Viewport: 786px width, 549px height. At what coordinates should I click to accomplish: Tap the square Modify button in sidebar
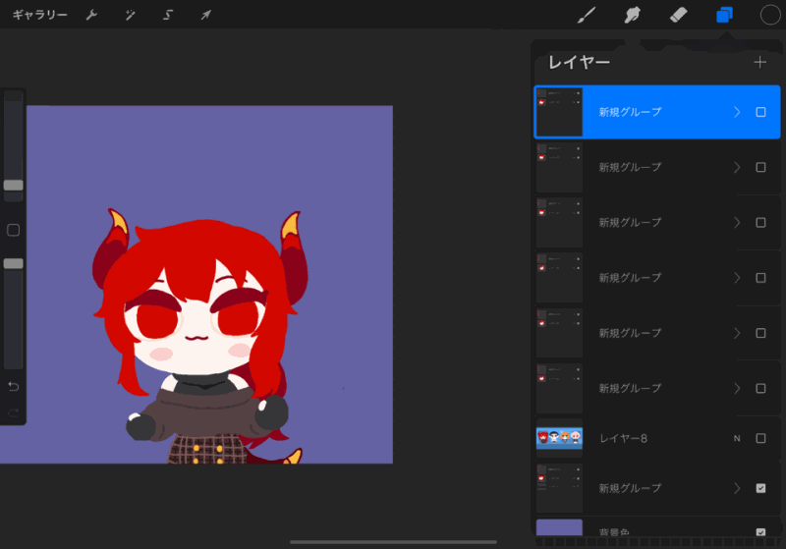pos(14,230)
